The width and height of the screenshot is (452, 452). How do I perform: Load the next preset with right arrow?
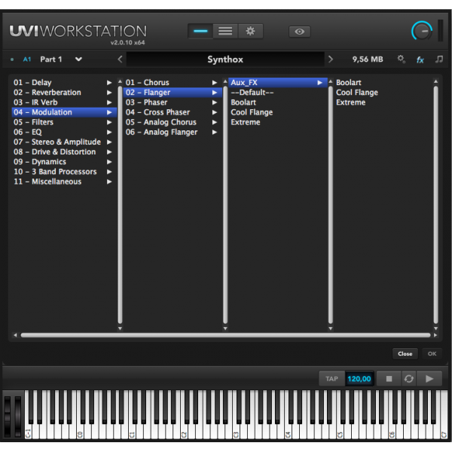coord(331,60)
